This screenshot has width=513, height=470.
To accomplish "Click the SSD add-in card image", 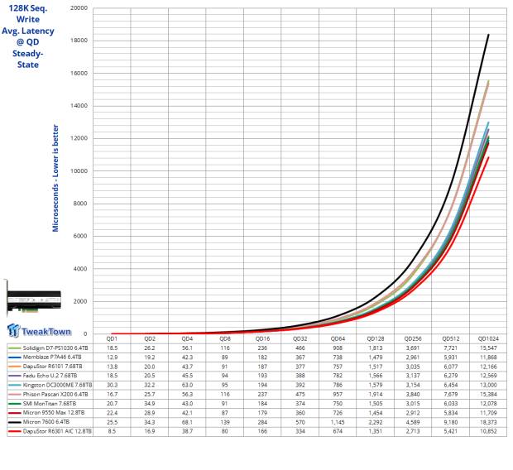I will (33, 297).
